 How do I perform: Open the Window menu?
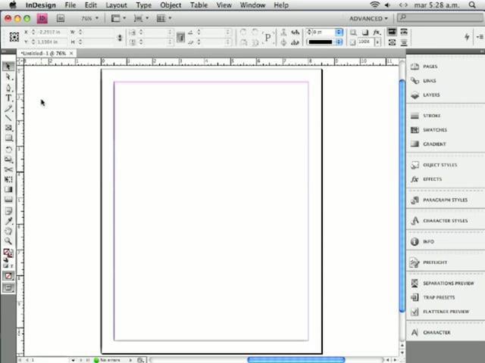click(x=252, y=5)
